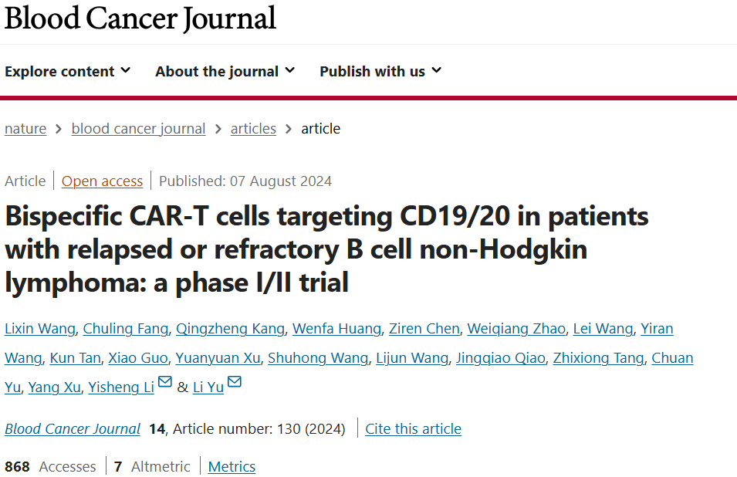Viewport: 737px width, 477px height.
Task: Click the email envelope icon beside Yisheng Li
Action: click(x=164, y=381)
